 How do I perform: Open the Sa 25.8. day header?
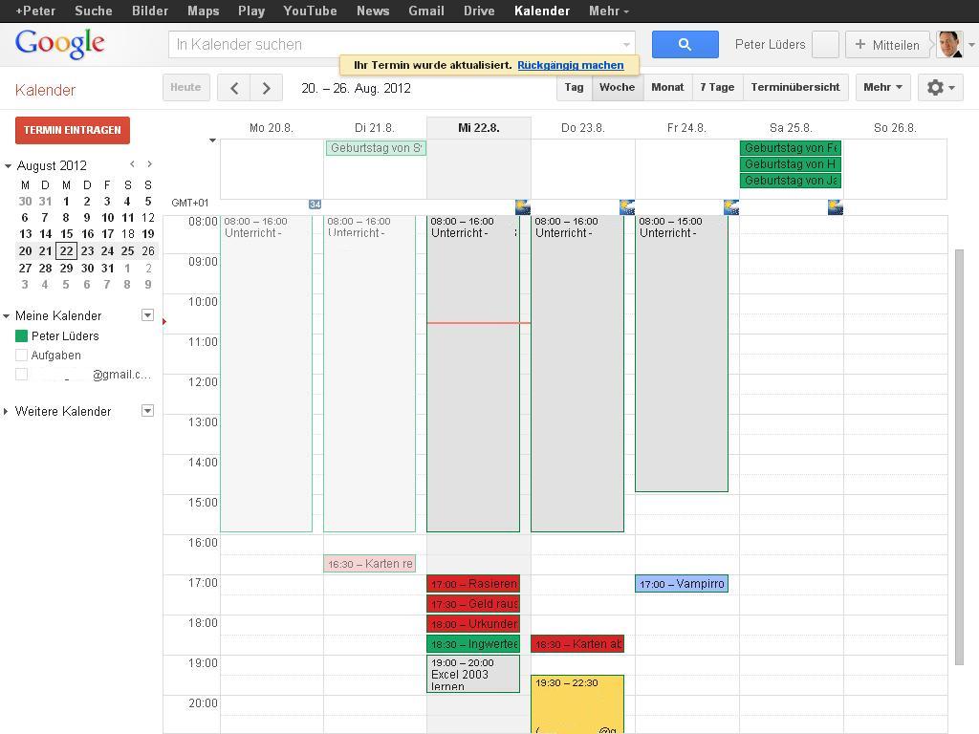(x=791, y=128)
